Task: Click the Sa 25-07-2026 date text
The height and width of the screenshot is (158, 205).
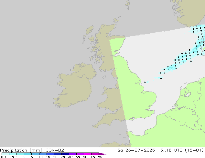Action: (x=136, y=150)
